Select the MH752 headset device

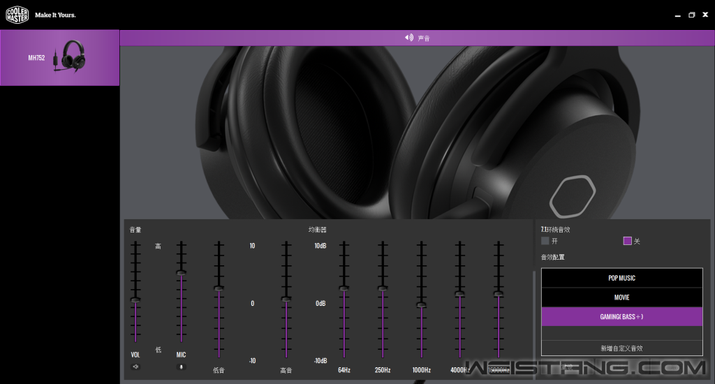click(60, 57)
